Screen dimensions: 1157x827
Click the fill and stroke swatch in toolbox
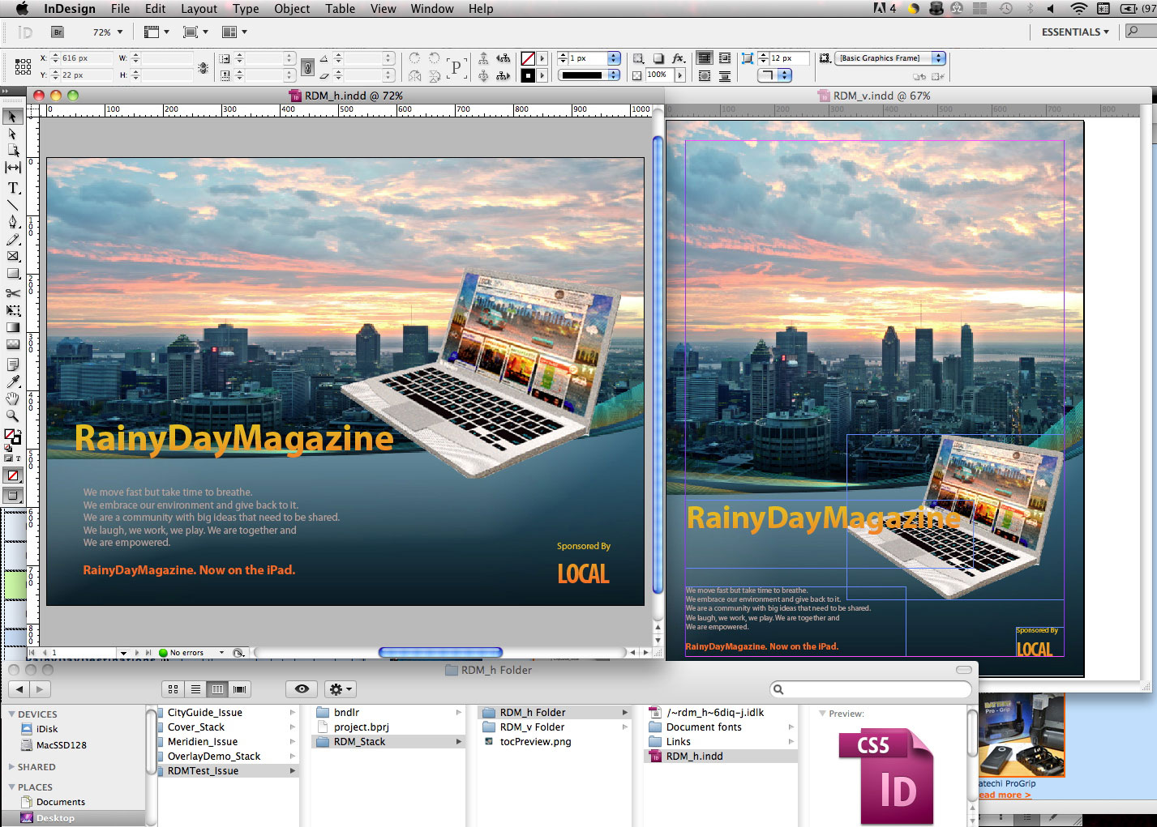(12, 438)
